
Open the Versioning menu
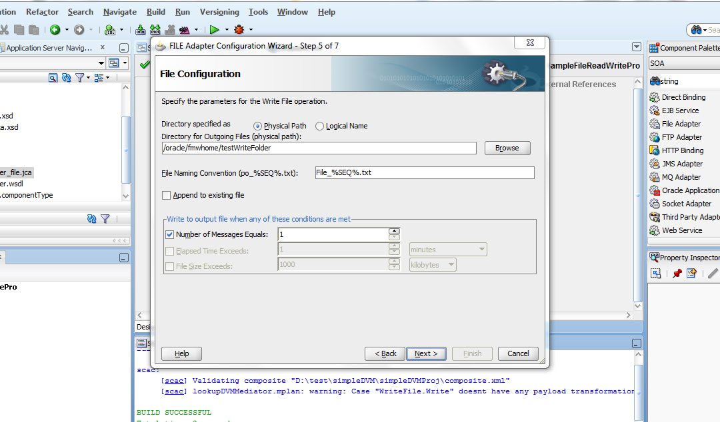coord(219,11)
